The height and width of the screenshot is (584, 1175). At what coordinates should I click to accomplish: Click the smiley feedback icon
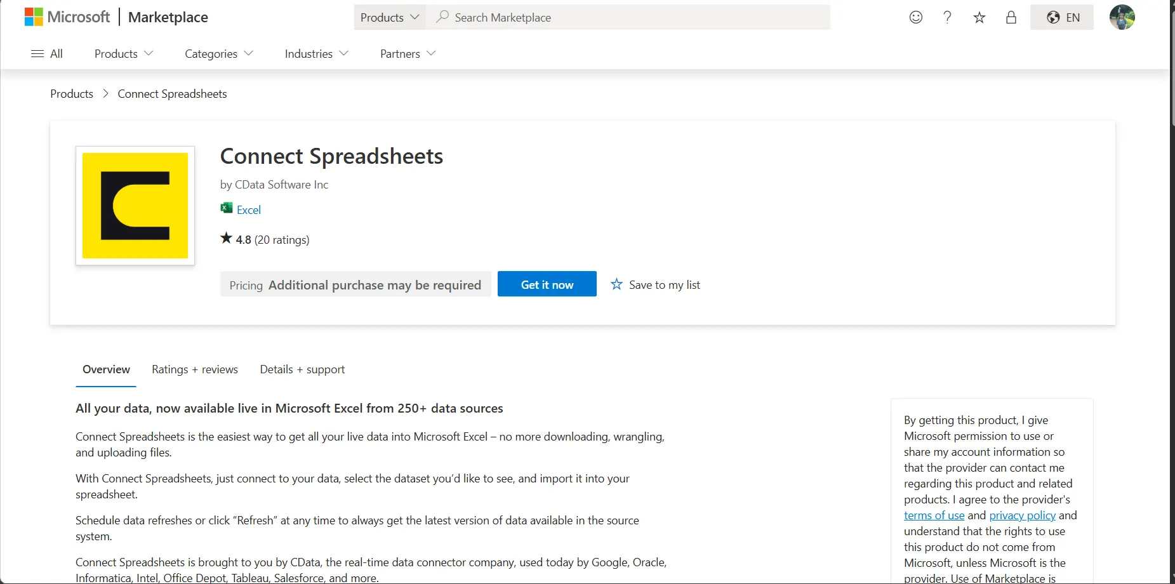[x=915, y=17]
